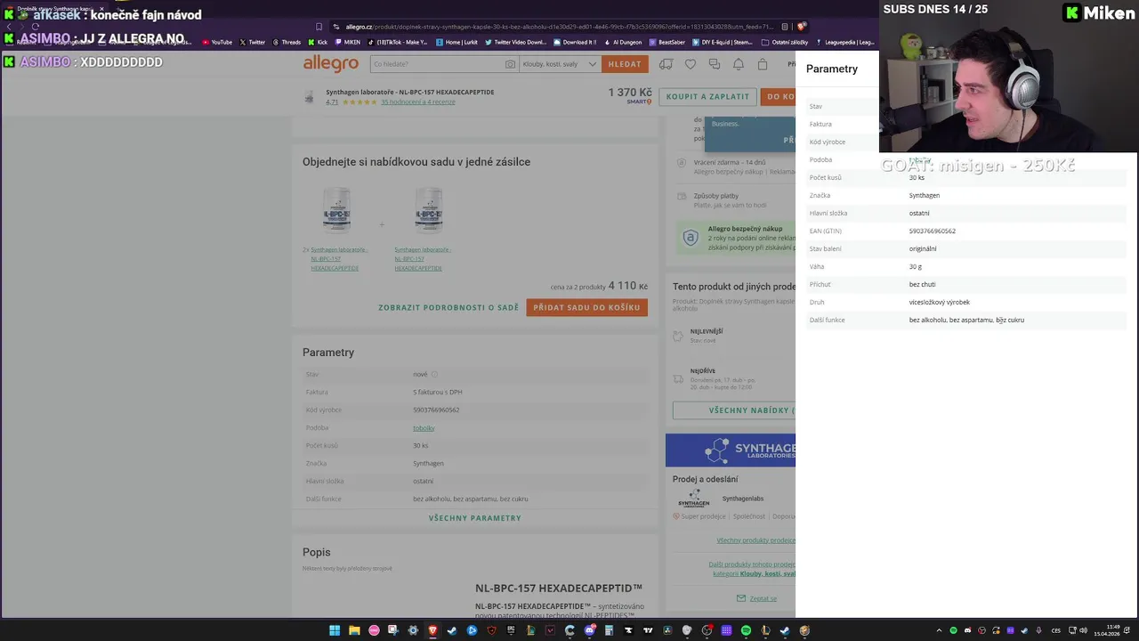Open YouTube bookmark in bookmarks bar
The image size is (1139, 641).
217,42
